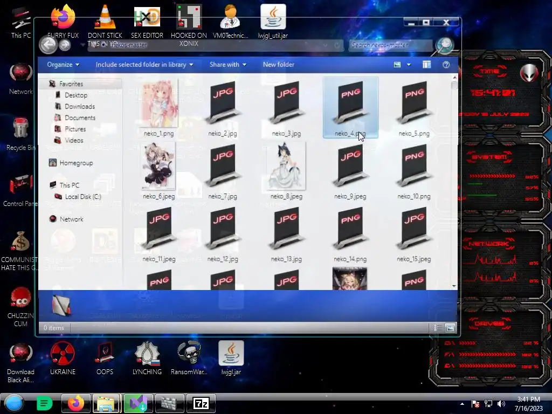552x414 pixels.
Task: Select the neko_4.png file
Action: point(350,107)
